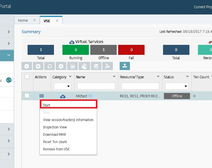
Task: Click the upload/deploy icon in toolbar
Action: coord(125,66)
